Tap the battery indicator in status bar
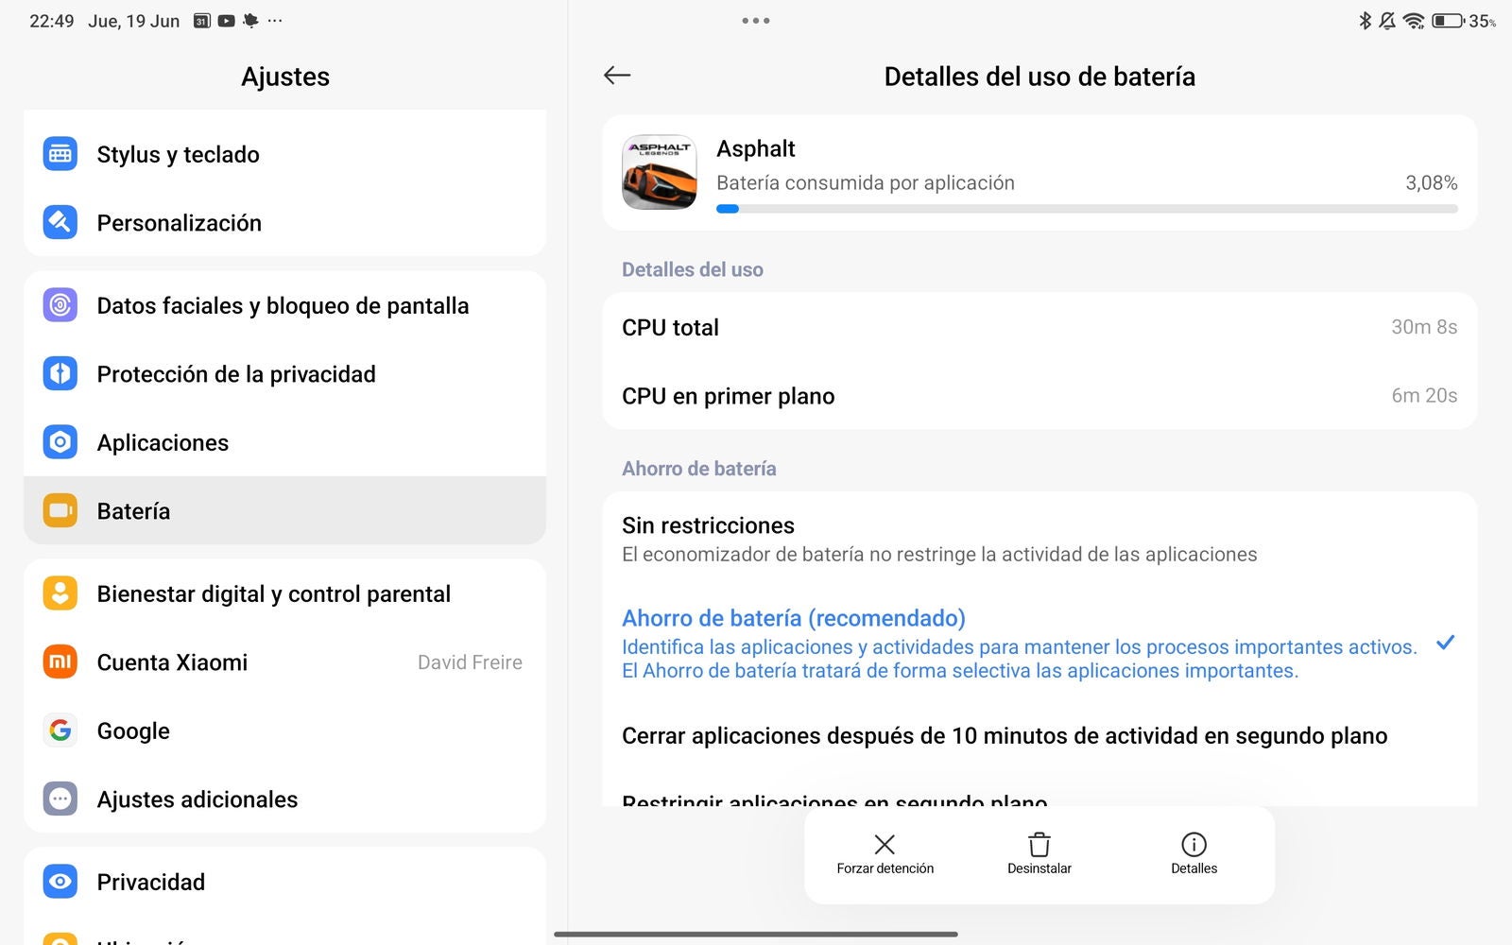The image size is (1512, 945). (1448, 21)
